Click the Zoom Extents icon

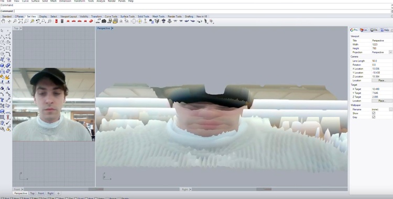20,21
